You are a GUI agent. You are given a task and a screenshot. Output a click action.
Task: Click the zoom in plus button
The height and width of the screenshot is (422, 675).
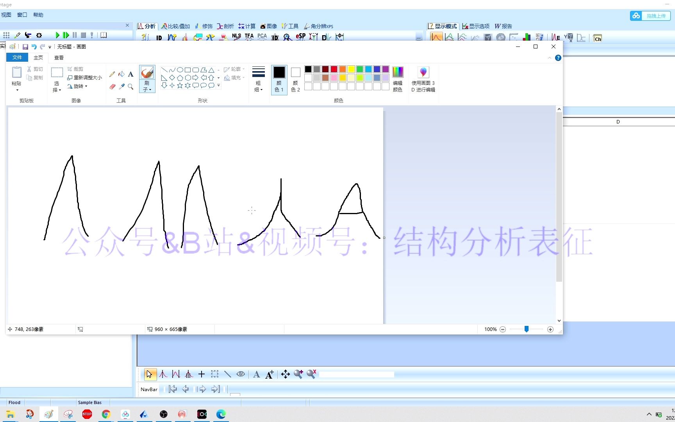550,329
